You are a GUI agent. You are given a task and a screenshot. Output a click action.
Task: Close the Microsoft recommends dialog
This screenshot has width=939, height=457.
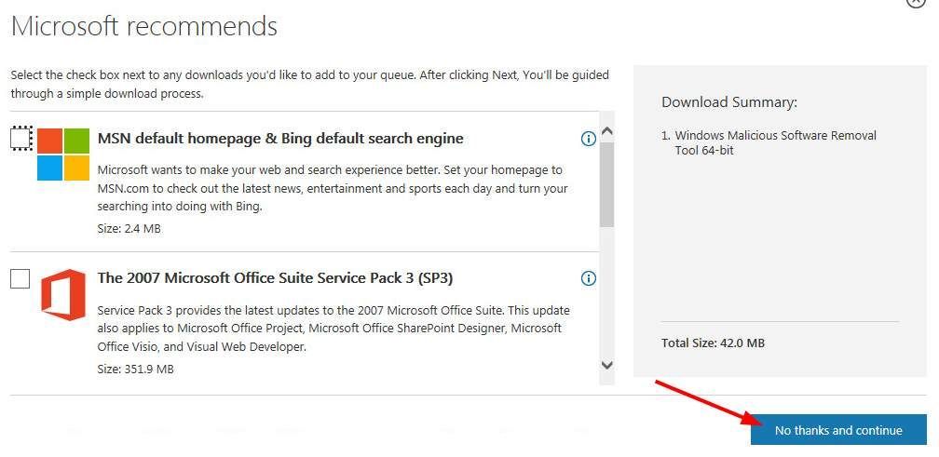[x=917, y=3]
